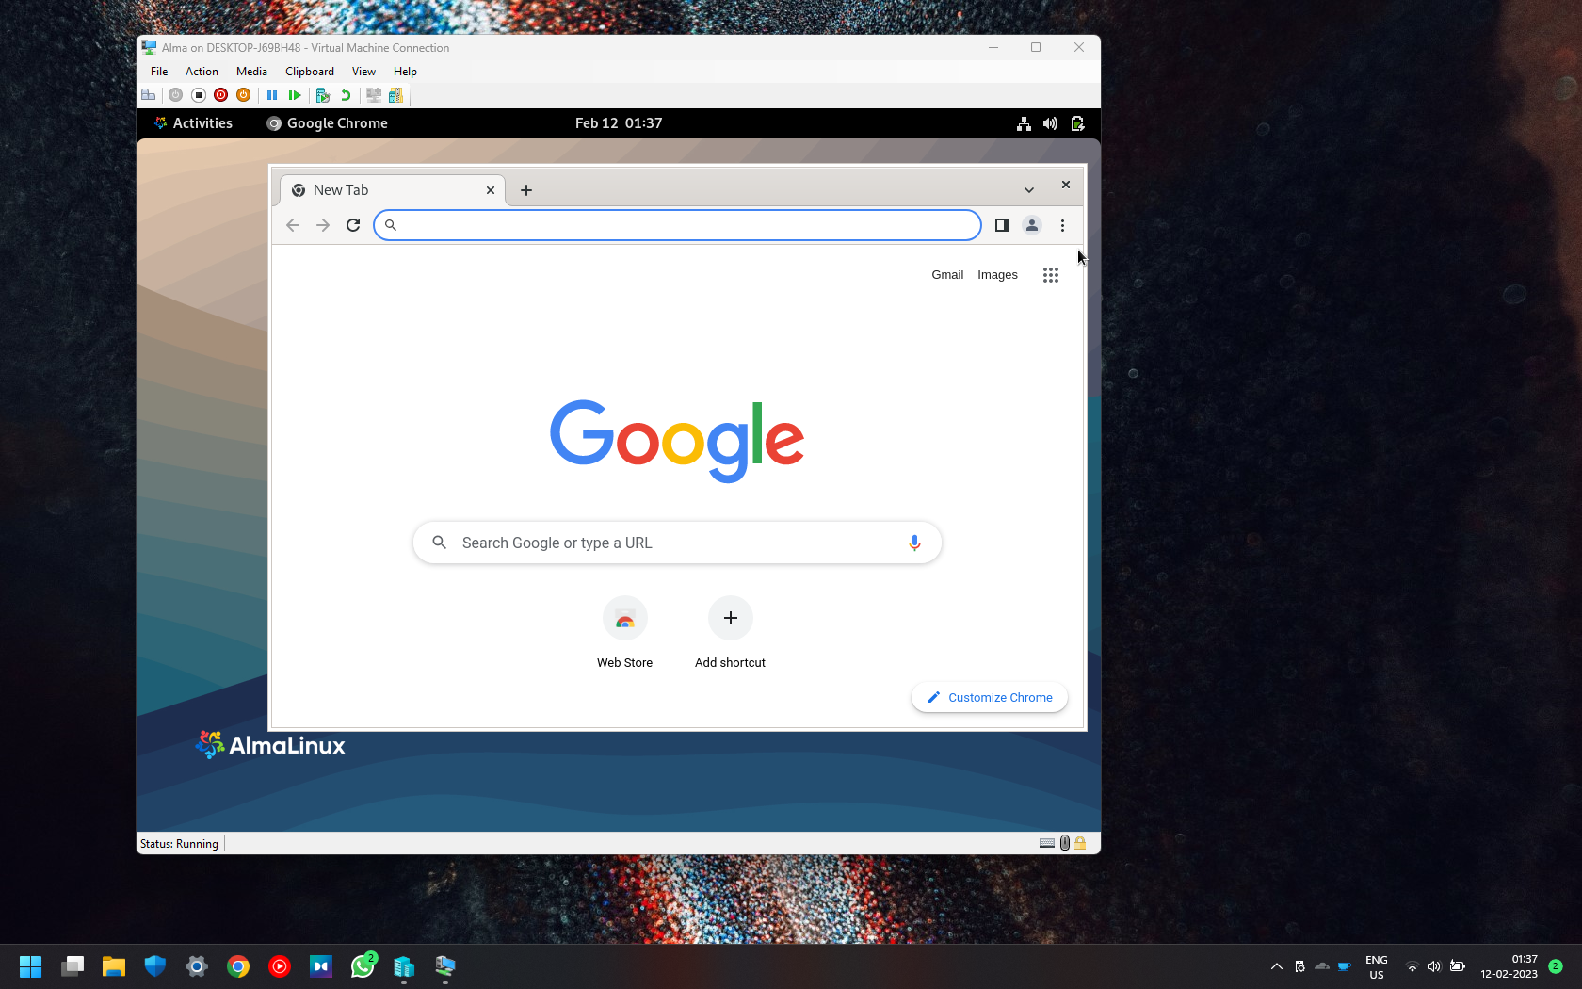1582x989 pixels.
Task: Click the Google search box
Action: 676,543
